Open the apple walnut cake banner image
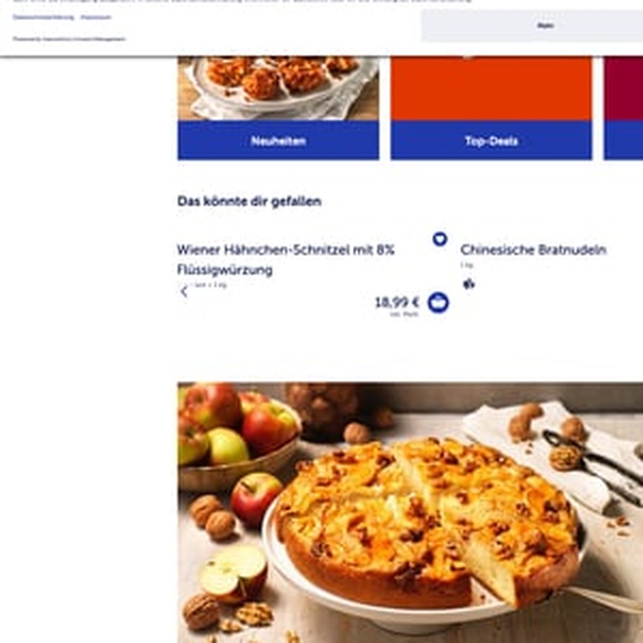Image resolution: width=643 pixels, height=643 pixels. (410, 513)
